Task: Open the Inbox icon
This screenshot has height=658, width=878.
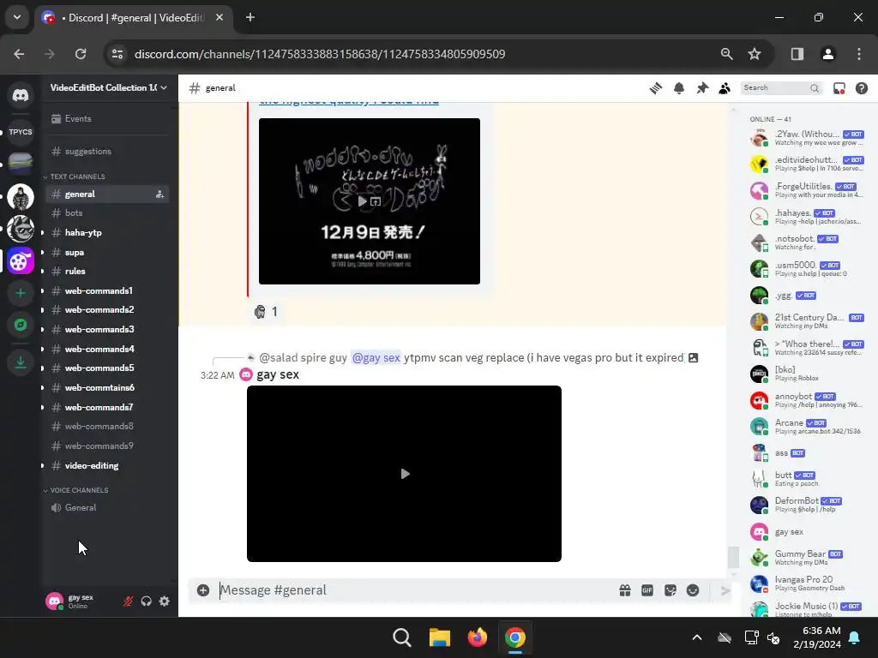Action: pyautogui.click(x=839, y=88)
